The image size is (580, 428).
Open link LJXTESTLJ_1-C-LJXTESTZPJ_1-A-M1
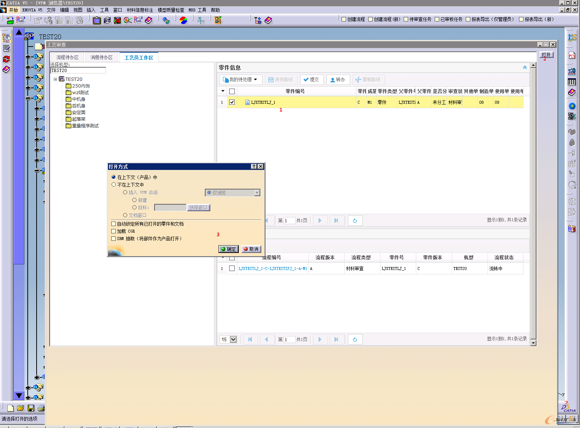(x=273, y=268)
